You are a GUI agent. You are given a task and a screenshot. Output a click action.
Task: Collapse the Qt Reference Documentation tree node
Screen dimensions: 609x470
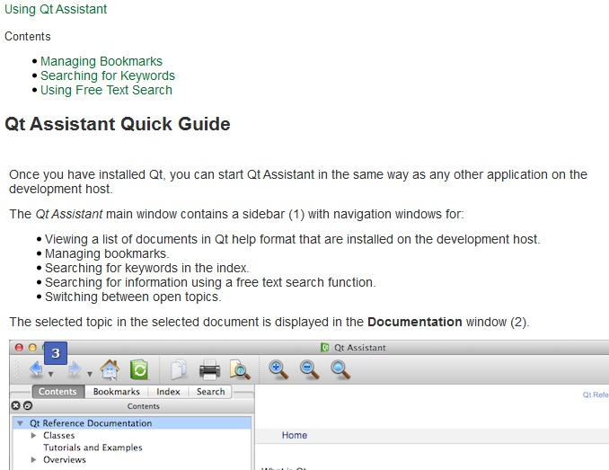pos(20,423)
